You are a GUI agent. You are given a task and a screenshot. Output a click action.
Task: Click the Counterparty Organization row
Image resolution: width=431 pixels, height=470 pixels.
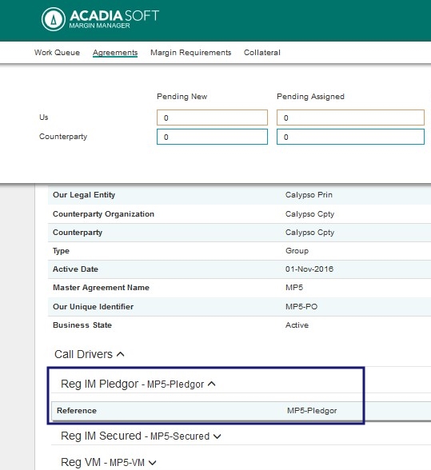coord(239,214)
